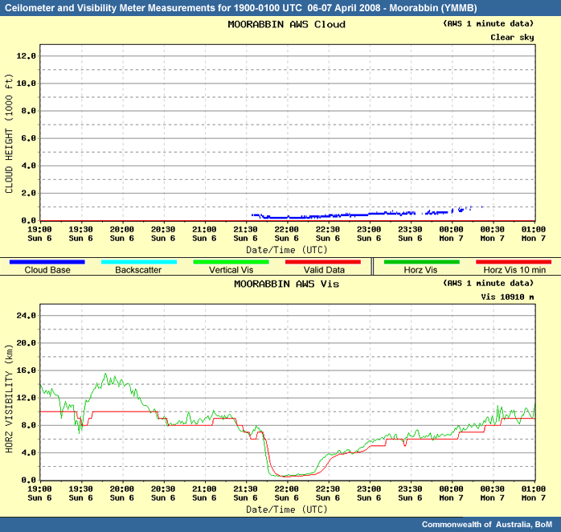
Task: Click the green Vertical Vis legend swatch
Action: click(231, 262)
